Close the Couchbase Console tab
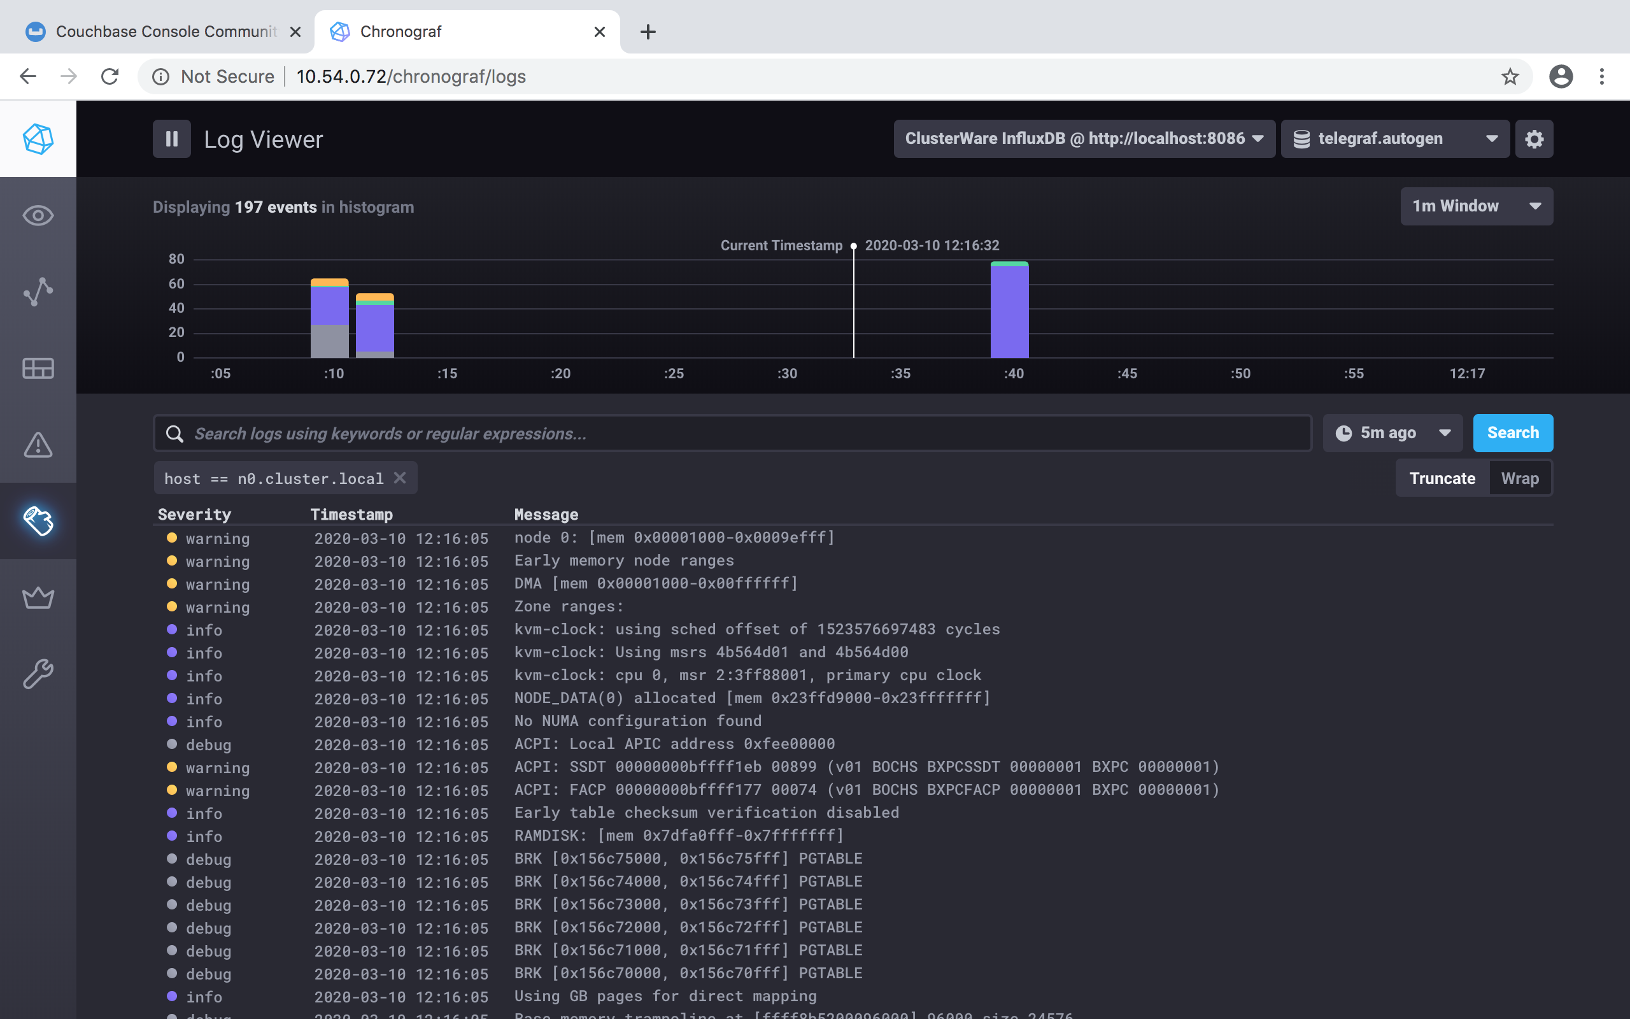Image resolution: width=1630 pixels, height=1019 pixels. pos(295,32)
